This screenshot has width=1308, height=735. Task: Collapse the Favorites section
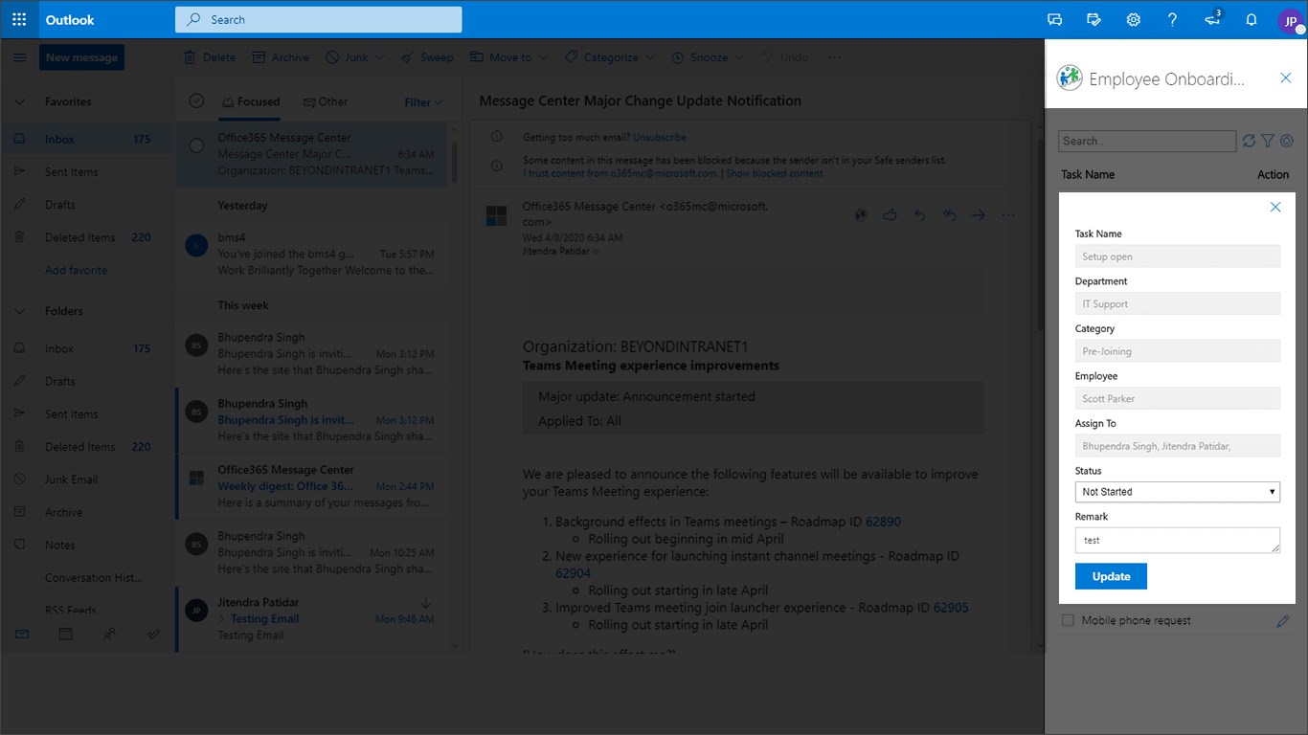pos(19,101)
